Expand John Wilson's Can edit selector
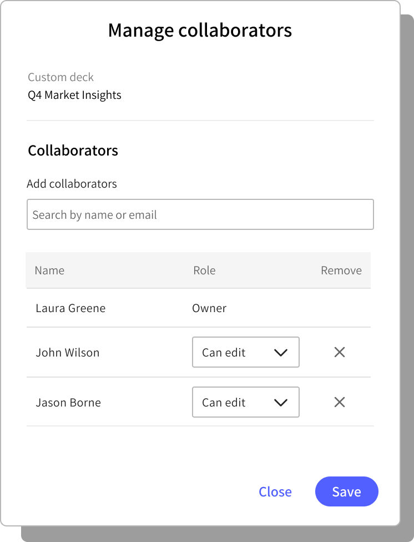This screenshot has width=414, height=542. click(x=246, y=352)
